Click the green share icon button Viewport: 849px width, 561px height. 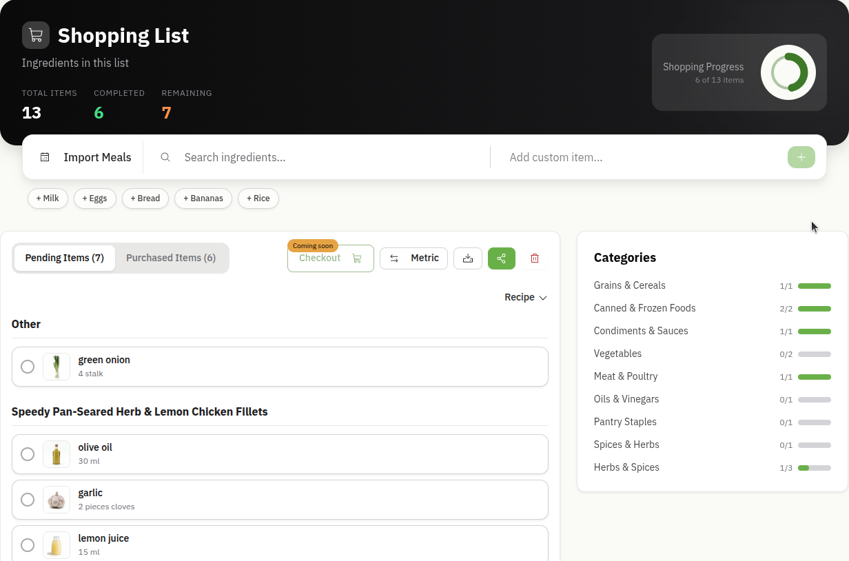(502, 258)
